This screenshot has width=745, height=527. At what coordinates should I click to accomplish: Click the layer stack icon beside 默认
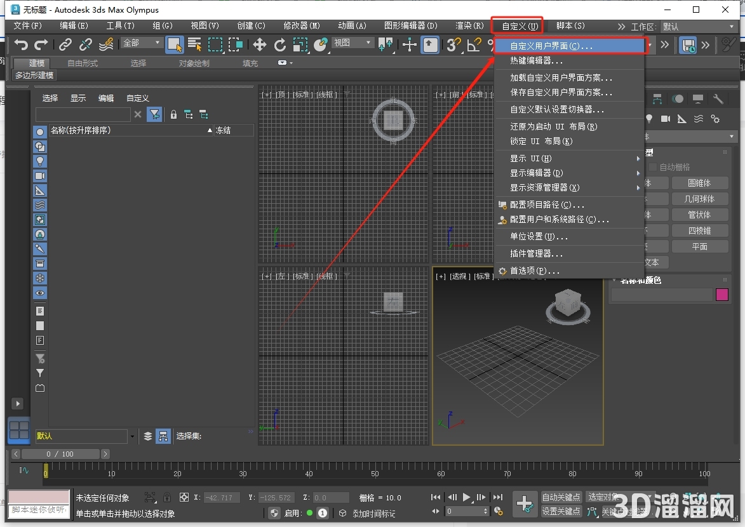point(148,436)
